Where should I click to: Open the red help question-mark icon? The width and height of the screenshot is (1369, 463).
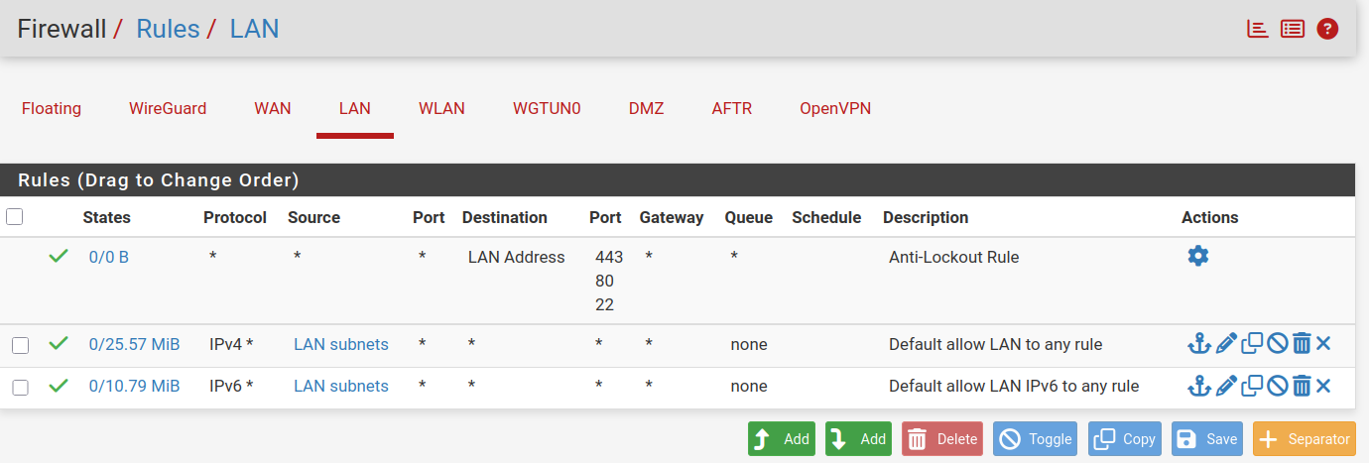click(1327, 29)
